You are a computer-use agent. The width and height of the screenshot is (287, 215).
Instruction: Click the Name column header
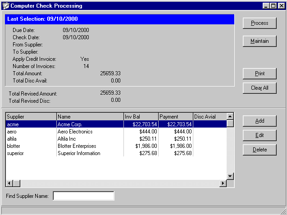[89, 117]
